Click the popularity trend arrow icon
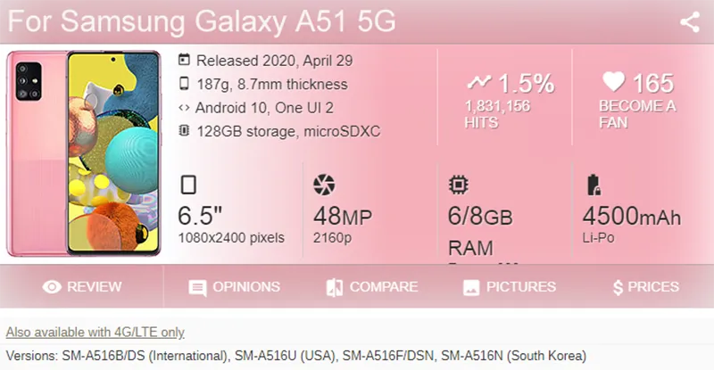 coord(479,82)
